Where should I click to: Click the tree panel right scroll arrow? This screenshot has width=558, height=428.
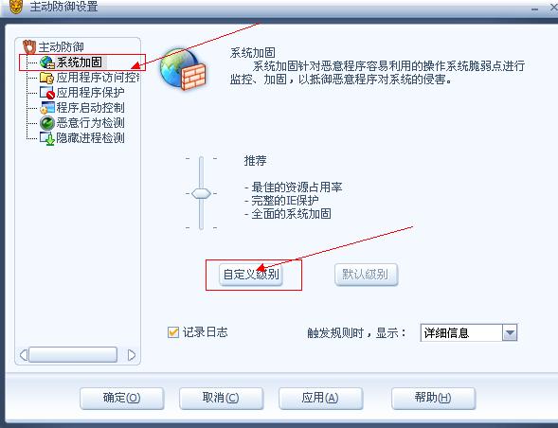pyautogui.click(x=132, y=355)
